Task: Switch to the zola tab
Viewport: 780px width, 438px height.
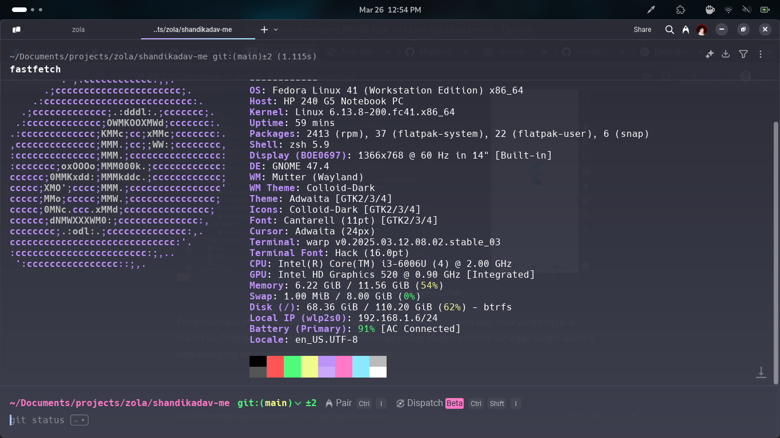Action: [78, 30]
